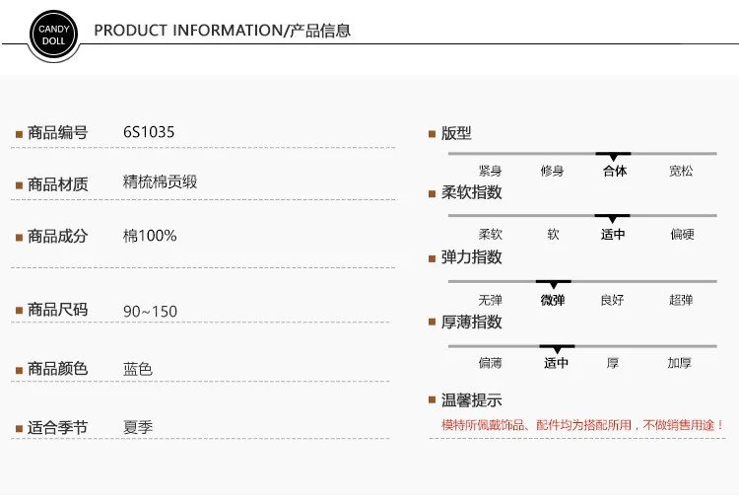Select the 紧身 fit option
Screen dimensions: 739x503
pos(490,171)
